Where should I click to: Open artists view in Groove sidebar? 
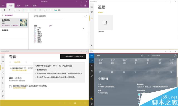(3, 73)
